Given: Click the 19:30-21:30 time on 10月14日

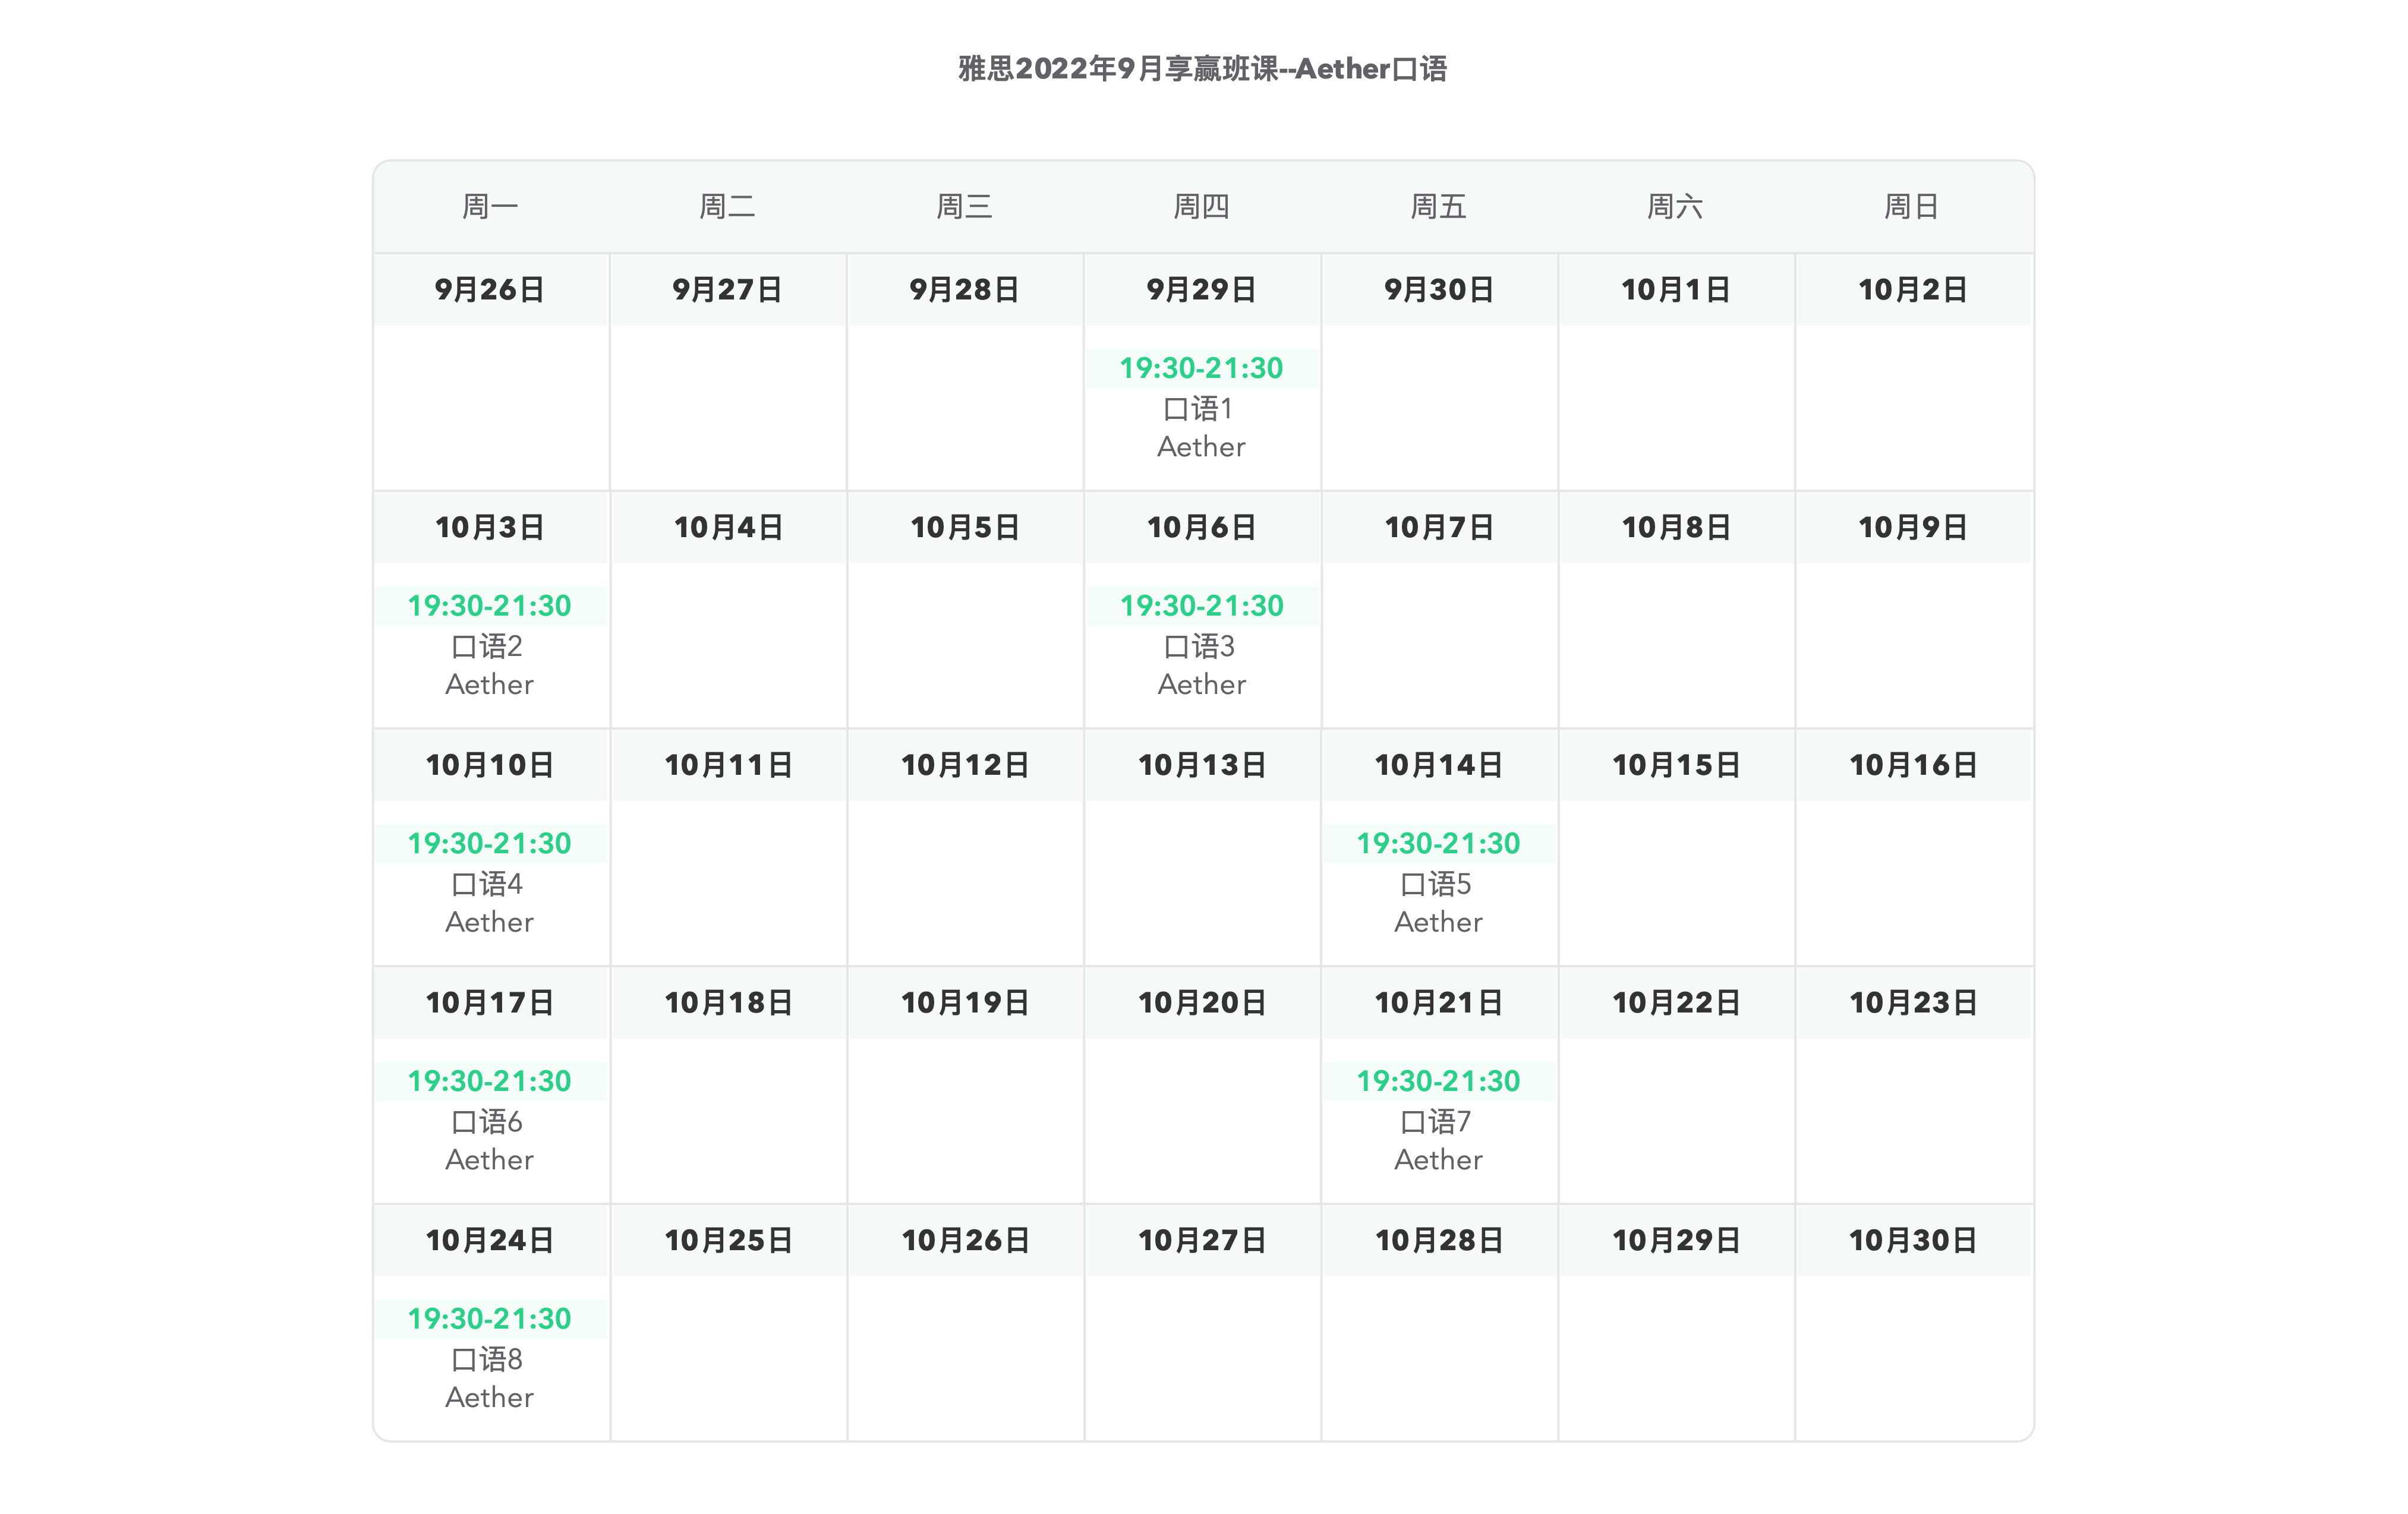Looking at the screenshot, I should [1438, 844].
